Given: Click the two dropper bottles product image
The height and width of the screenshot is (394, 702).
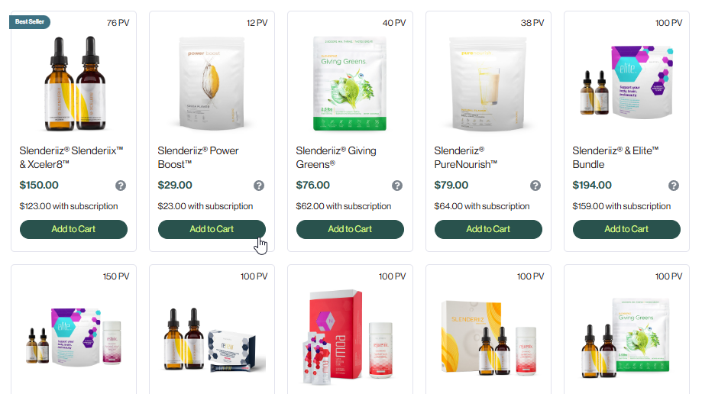Looking at the screenshot, I should [x=75, y=84].
